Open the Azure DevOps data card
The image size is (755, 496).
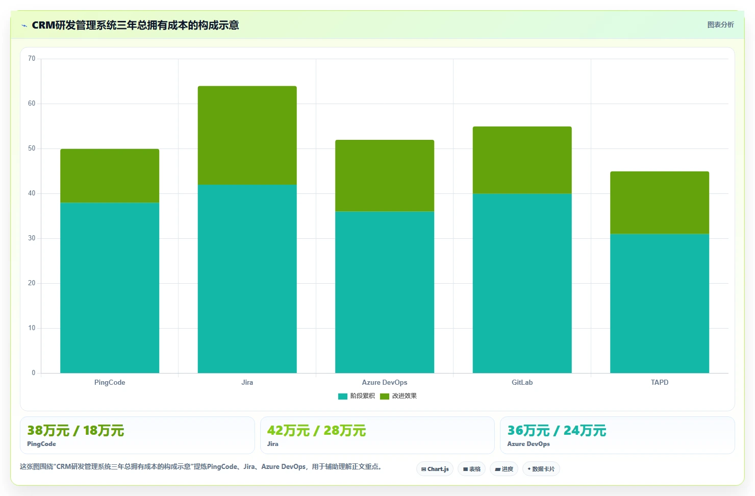coord(617,435)
